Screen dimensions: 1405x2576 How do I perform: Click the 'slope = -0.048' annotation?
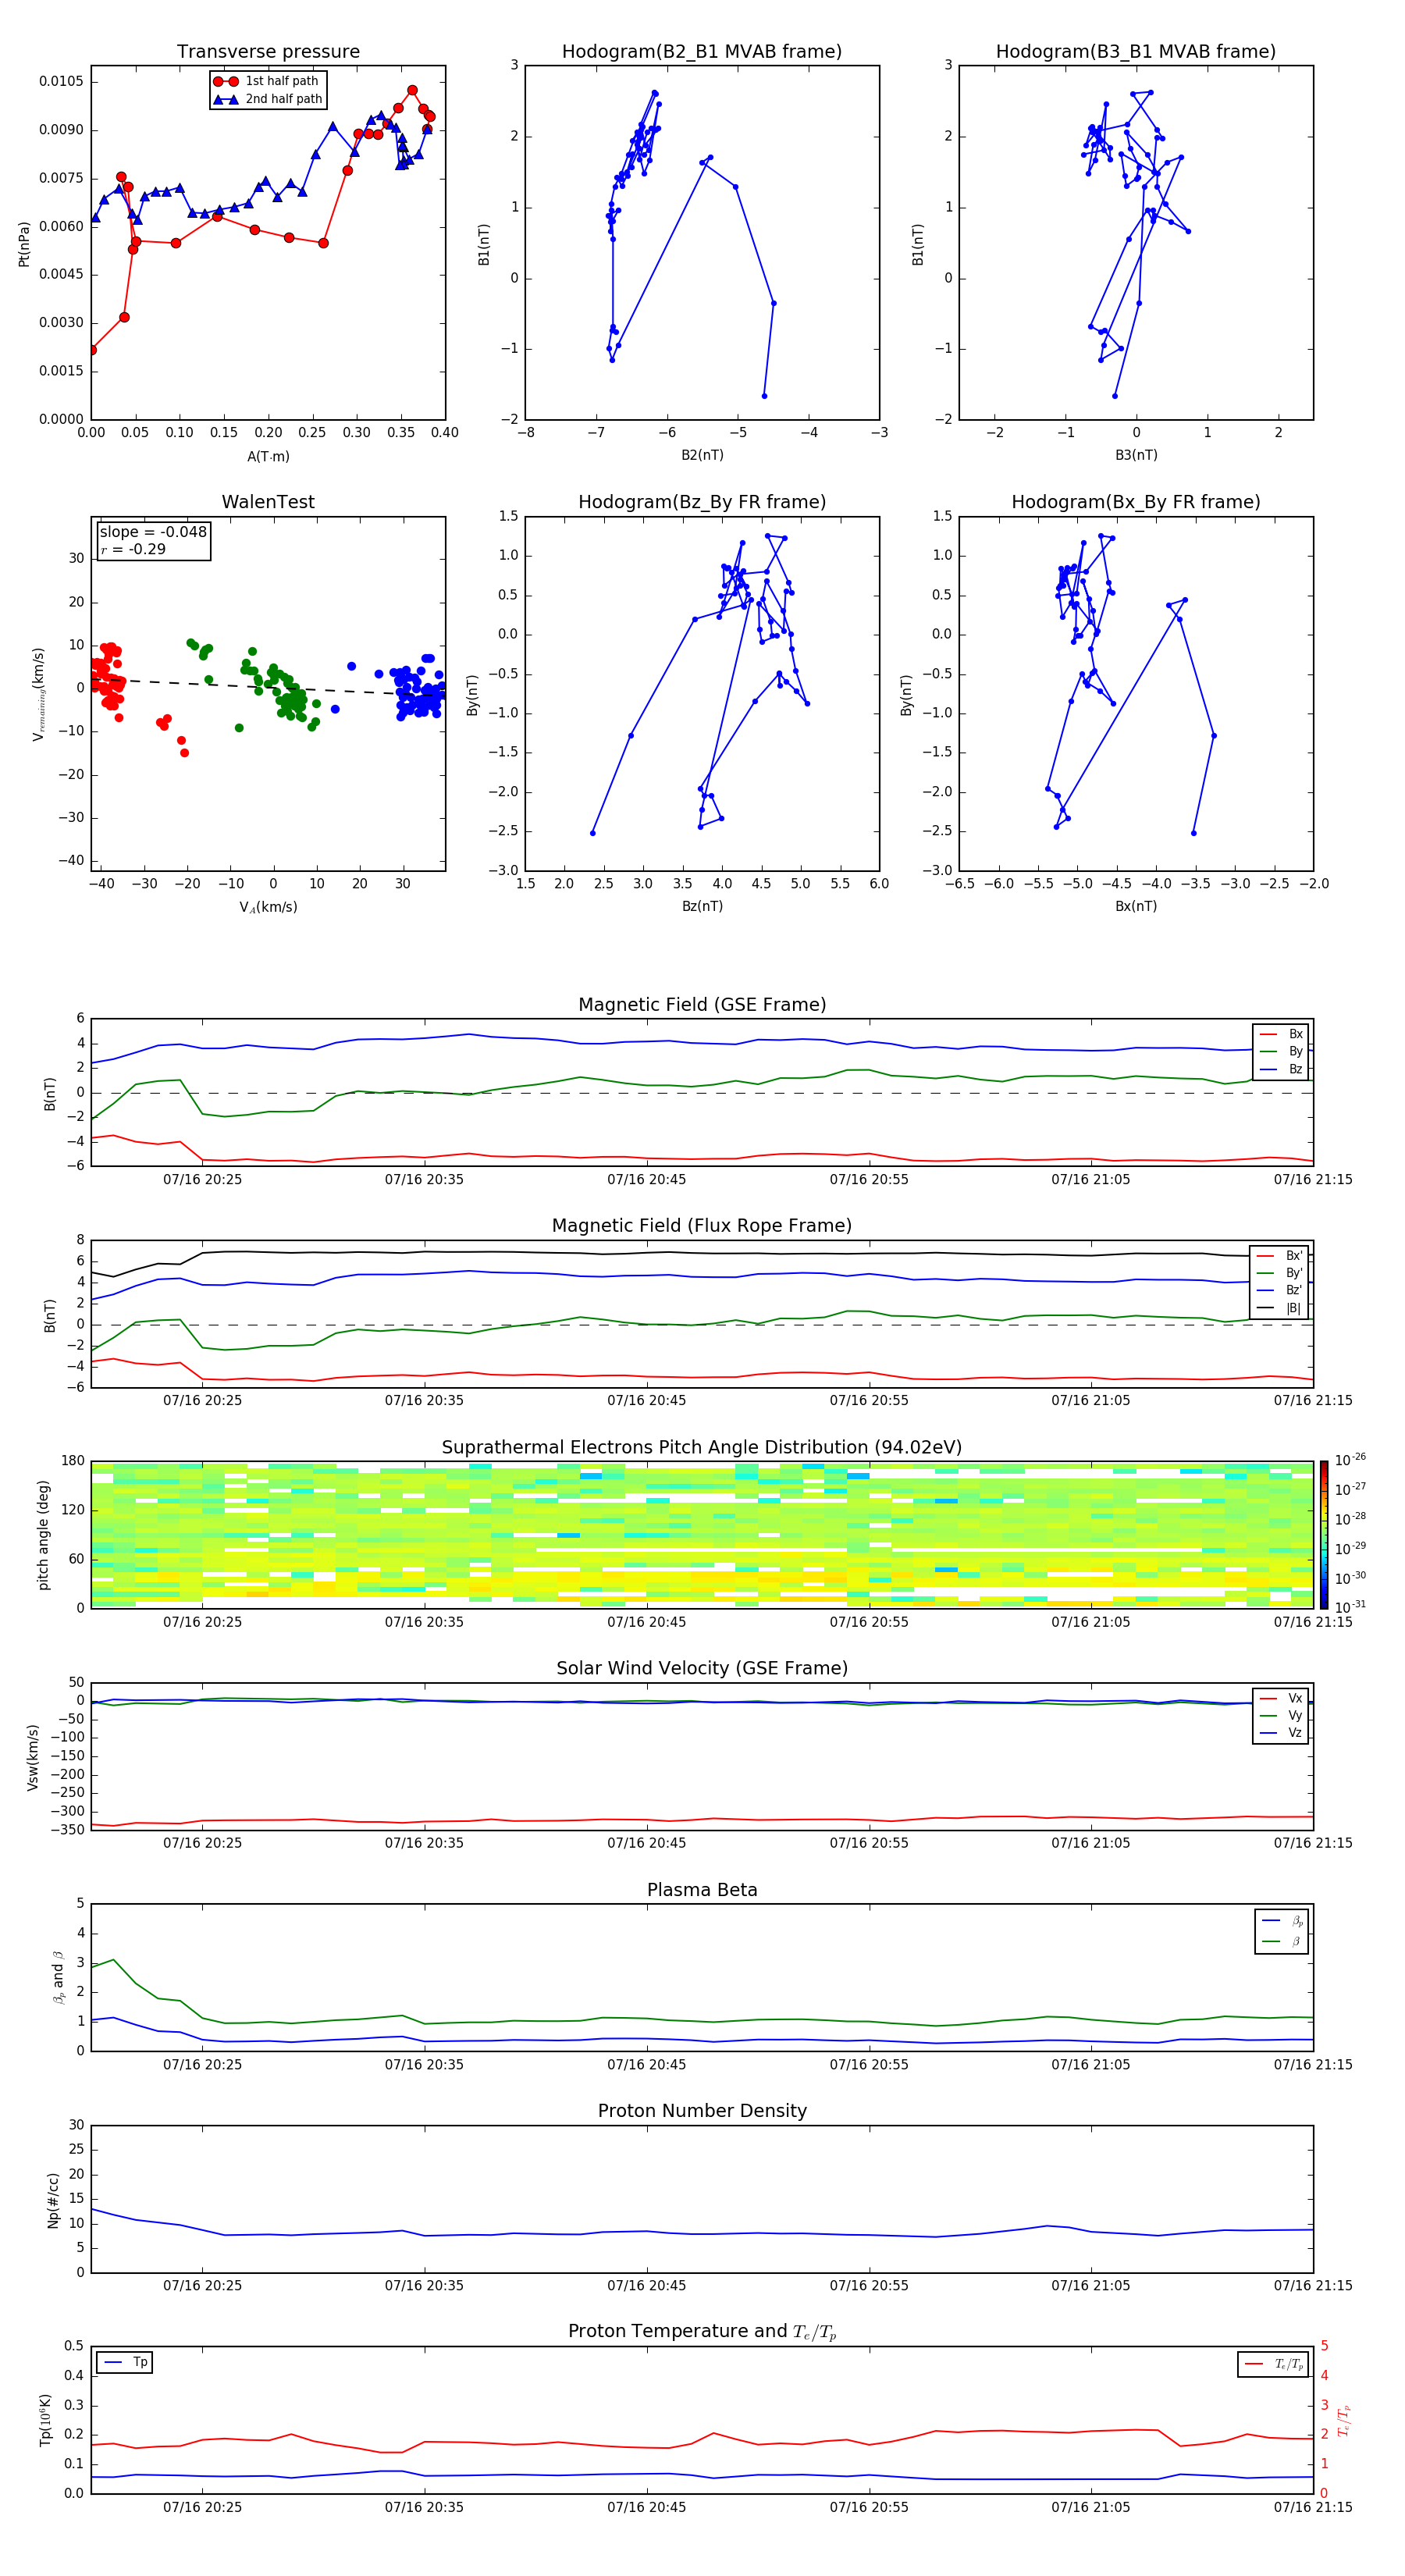(153, 532)
